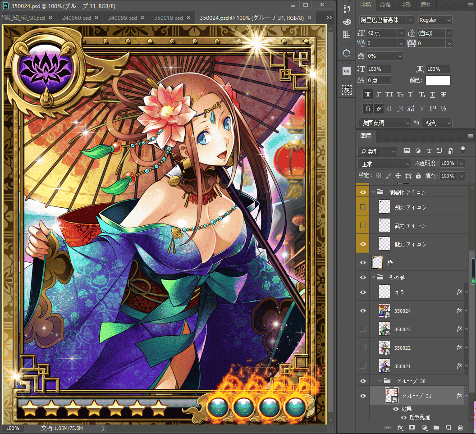Collapse the 他属性アイコン group

(373, 192)
